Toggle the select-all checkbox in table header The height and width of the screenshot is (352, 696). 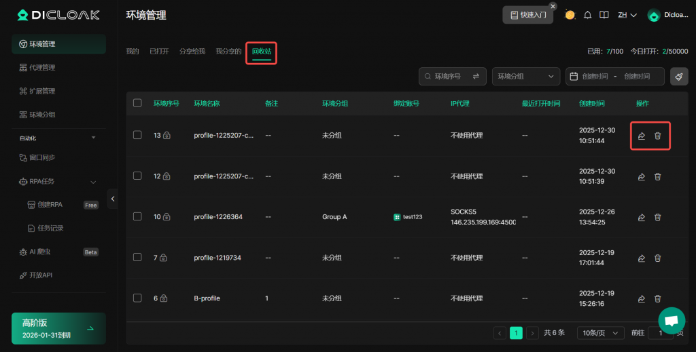click(137, 103)
